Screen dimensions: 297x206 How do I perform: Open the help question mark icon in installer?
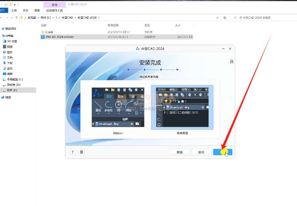73,152
